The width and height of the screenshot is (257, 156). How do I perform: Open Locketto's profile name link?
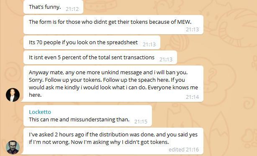click(40, 112)
